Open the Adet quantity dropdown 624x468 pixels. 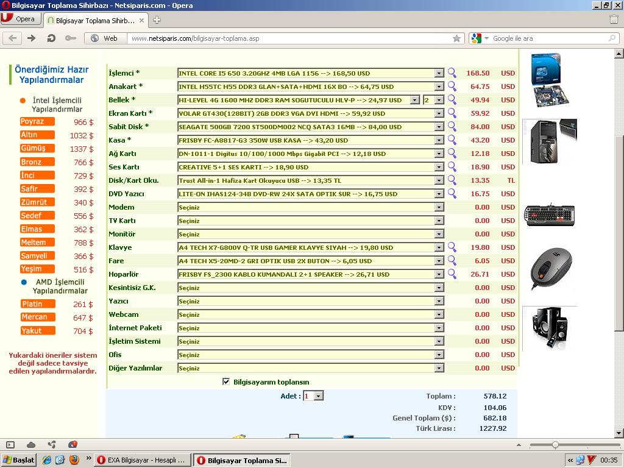(318, 396)
